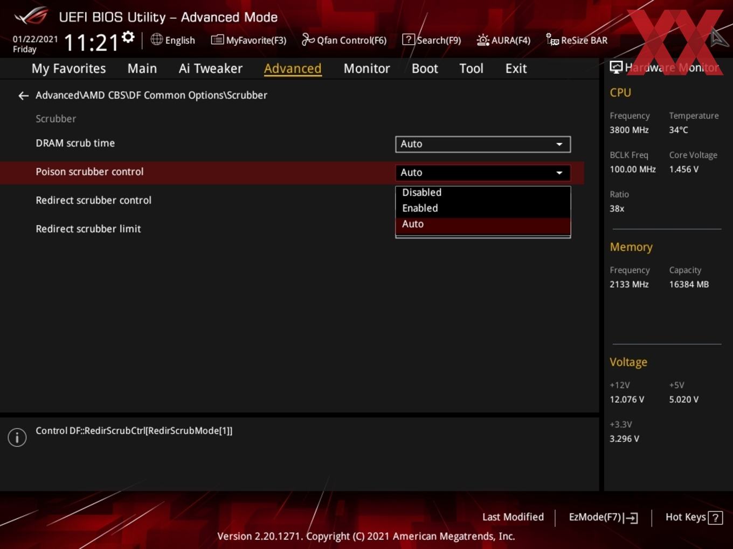
Task: Switch to the Tool tab
Action: 471,68
